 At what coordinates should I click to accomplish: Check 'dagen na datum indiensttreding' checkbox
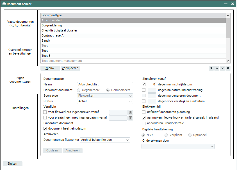pos(144,90)
